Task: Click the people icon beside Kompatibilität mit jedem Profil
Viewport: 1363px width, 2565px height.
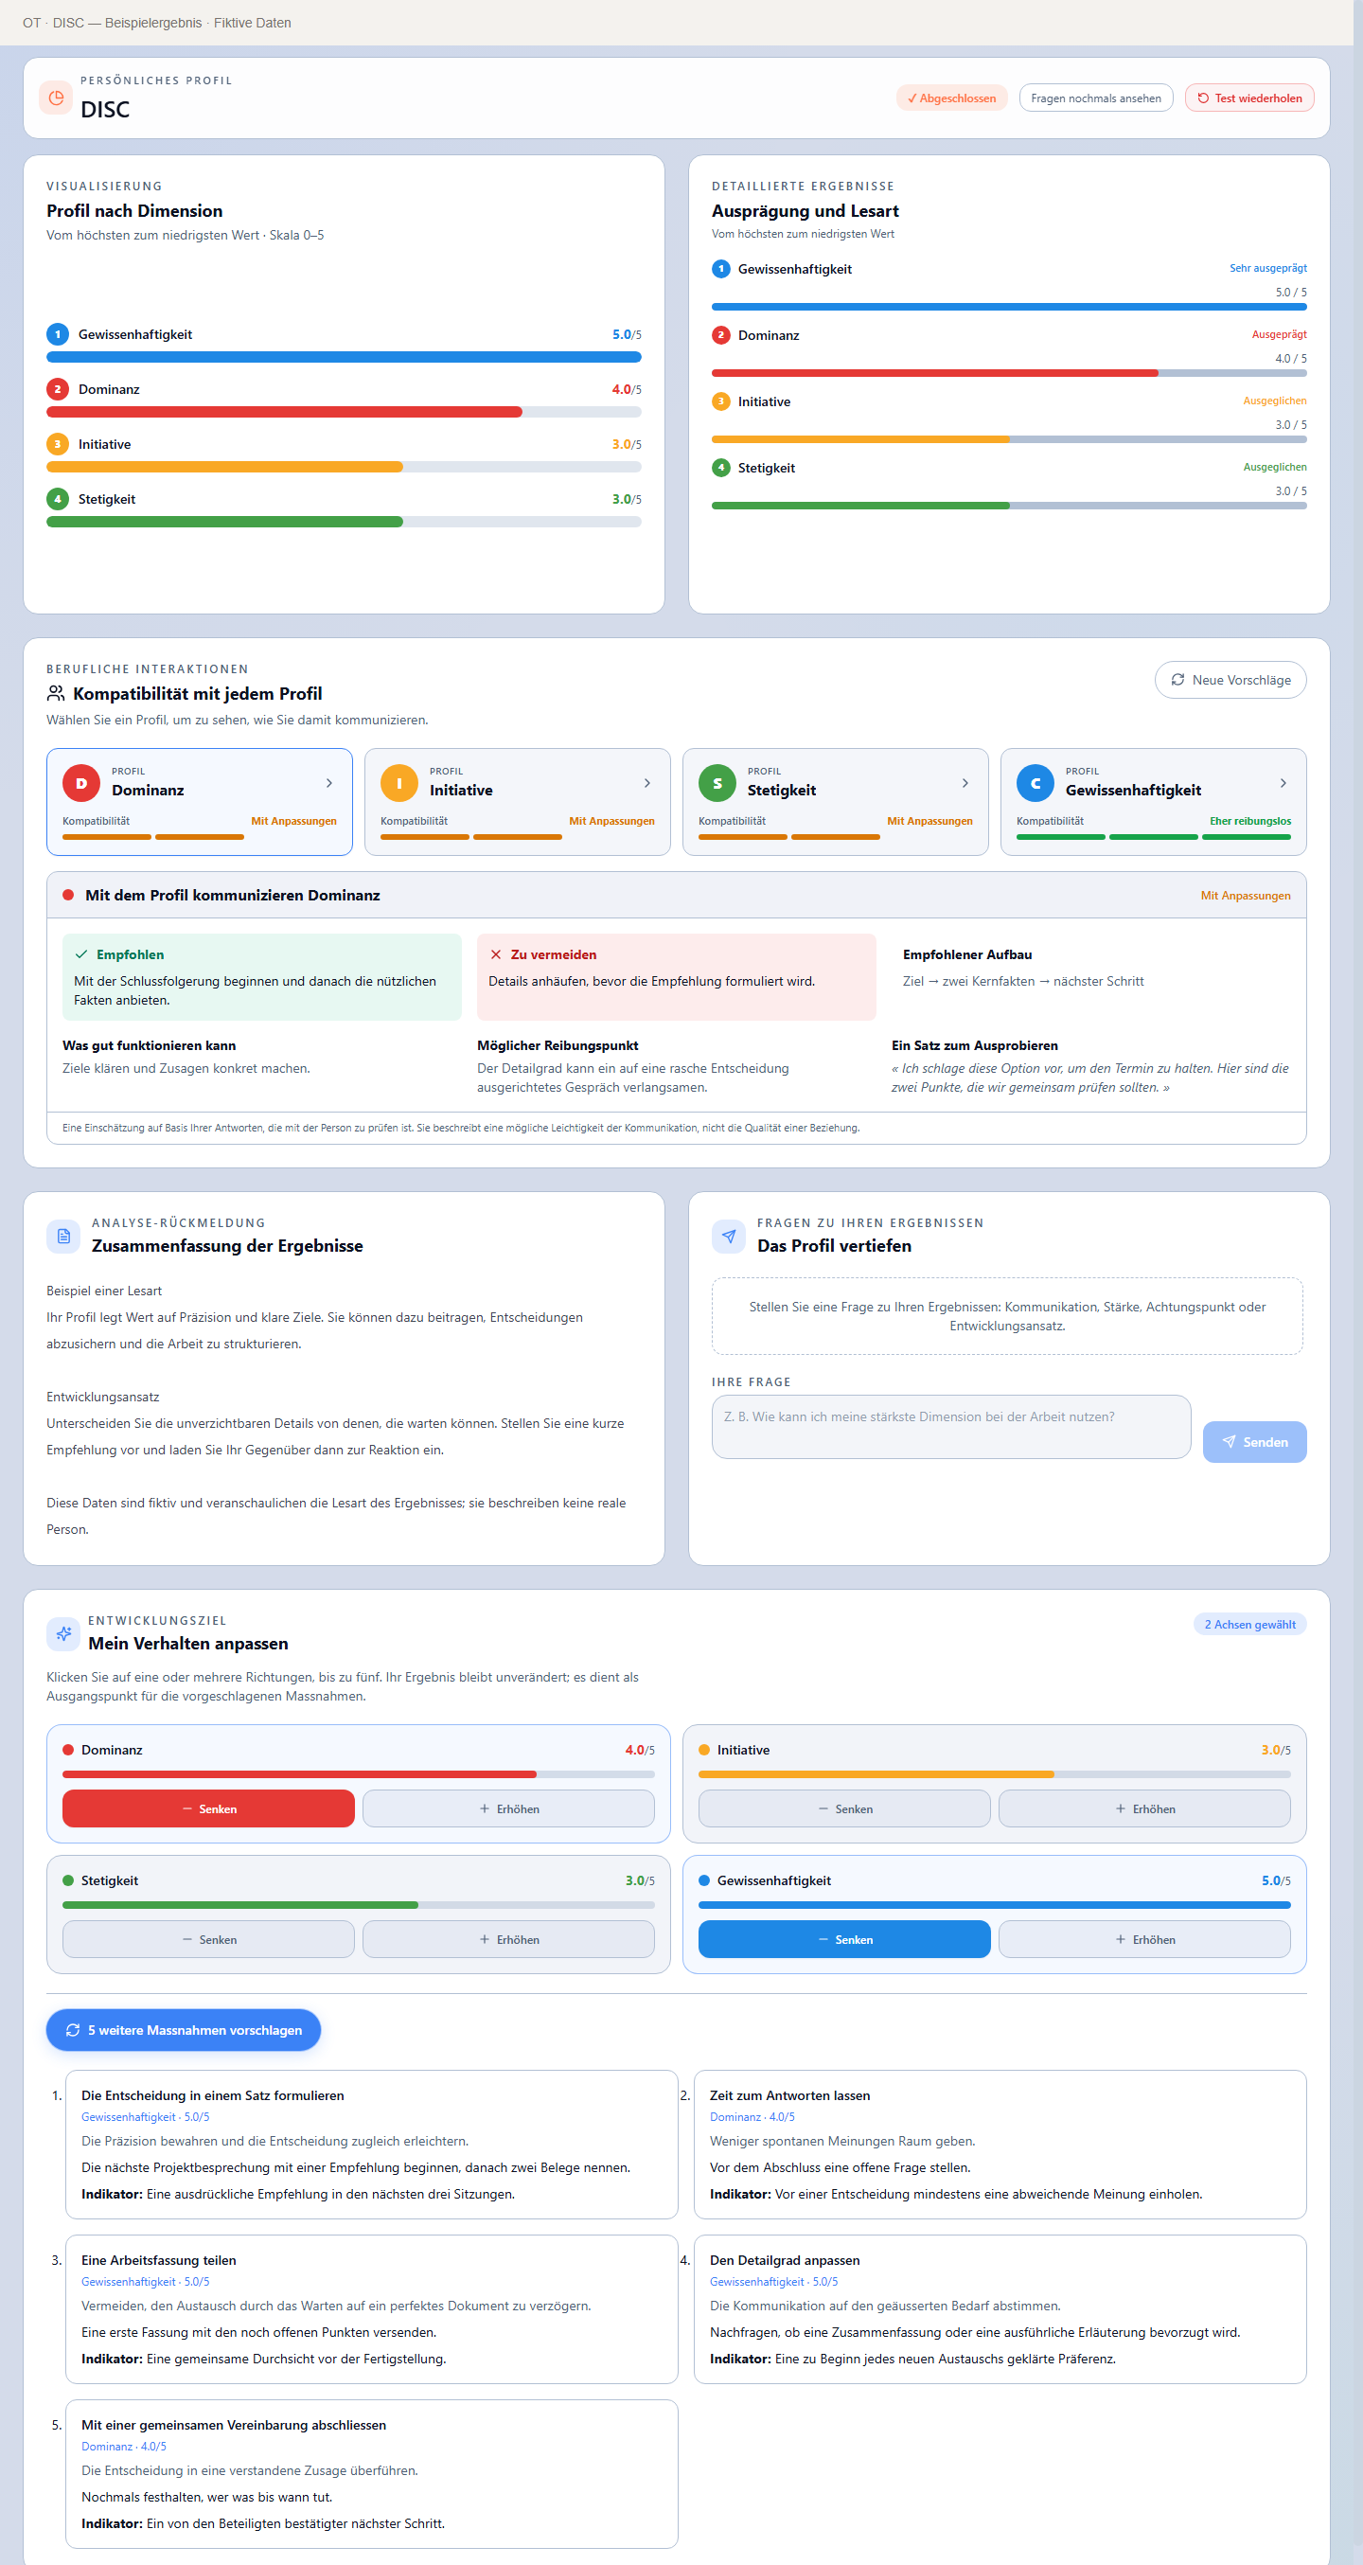Action: point(56,693)
